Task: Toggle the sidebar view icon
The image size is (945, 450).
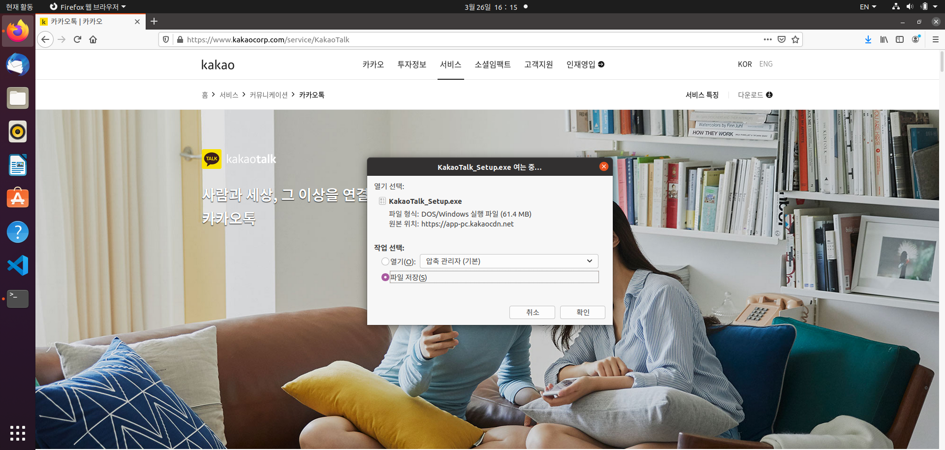Action: [x=900, y=39]
